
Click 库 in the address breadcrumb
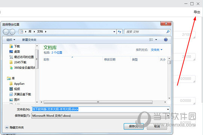[x=30, y=31]
